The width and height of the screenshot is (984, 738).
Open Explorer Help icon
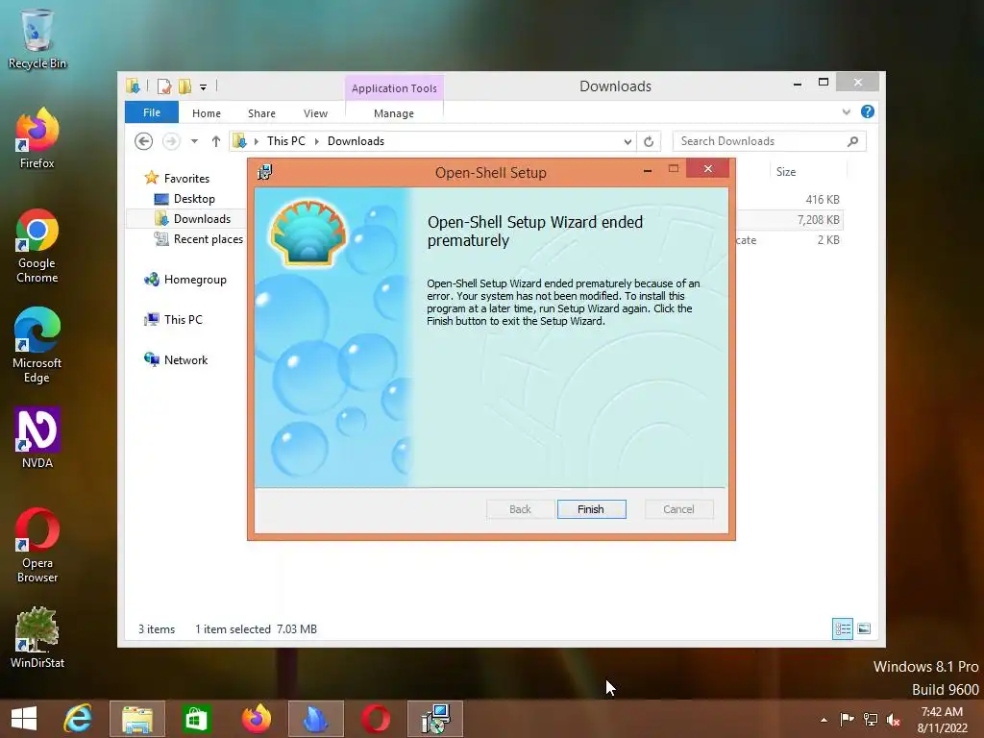point(868,111)
